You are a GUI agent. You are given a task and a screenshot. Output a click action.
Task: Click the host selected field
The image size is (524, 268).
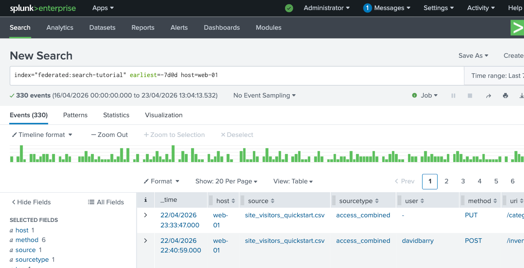pos(22,230)
